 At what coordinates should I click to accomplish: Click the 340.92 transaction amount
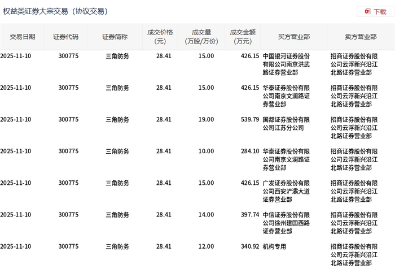(250, 246)
